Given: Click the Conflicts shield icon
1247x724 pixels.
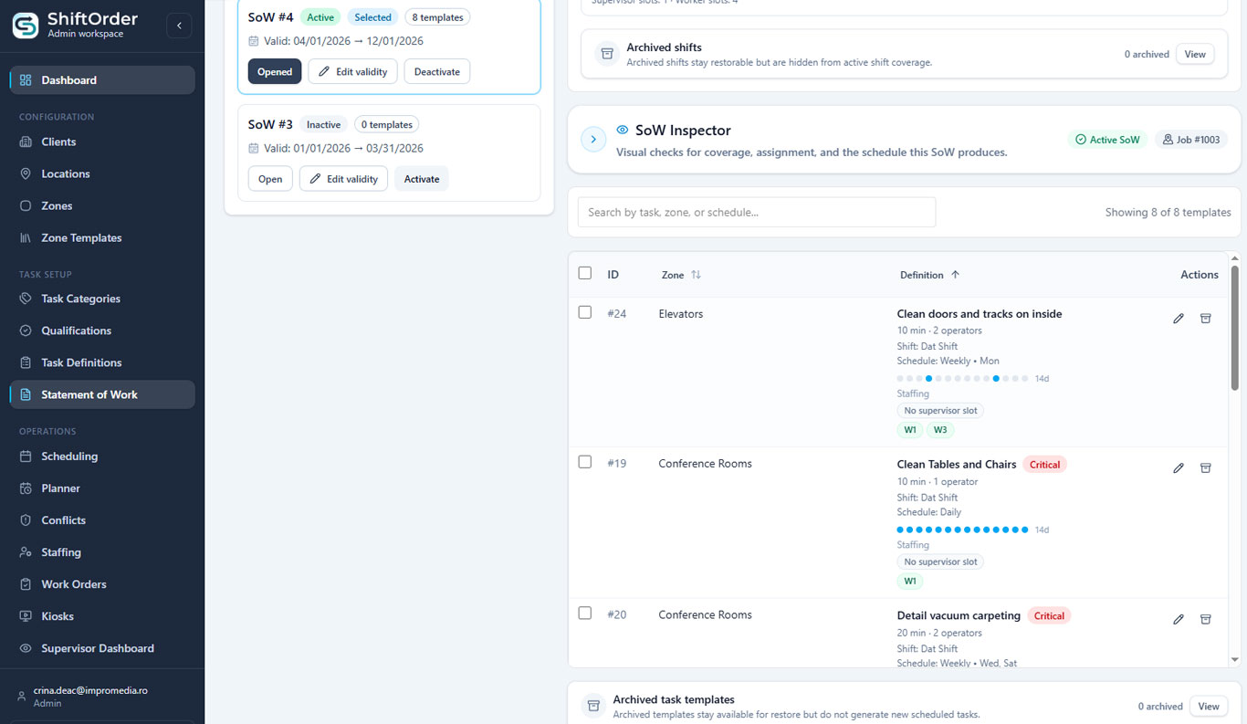Looking at the screenshot, I should click(26, 520).
